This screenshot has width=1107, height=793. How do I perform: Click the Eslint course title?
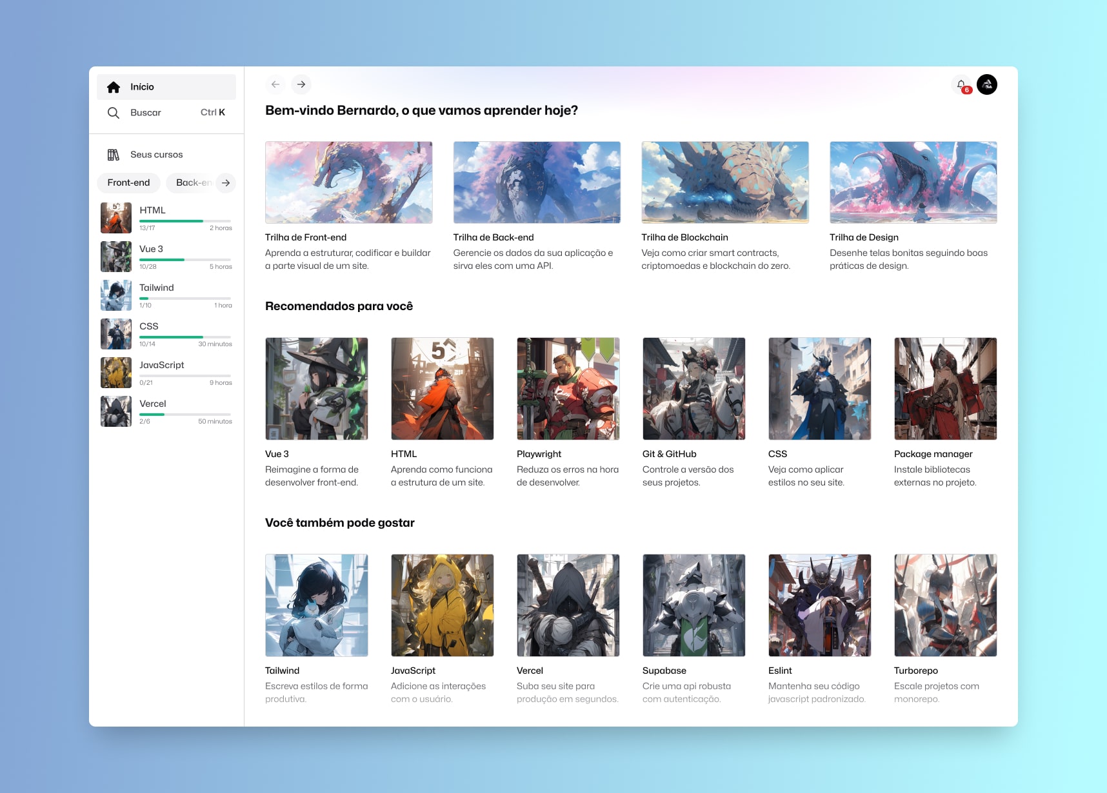coord(780,671)
